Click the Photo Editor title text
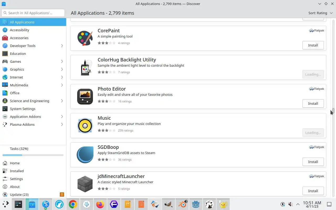 pyautogui.click(x=112, y=89)
